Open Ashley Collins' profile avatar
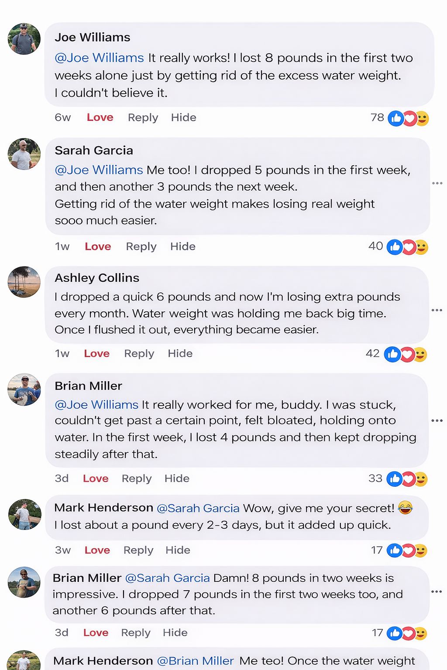Viewport: 447px width, 670px height. click(24, 282)
